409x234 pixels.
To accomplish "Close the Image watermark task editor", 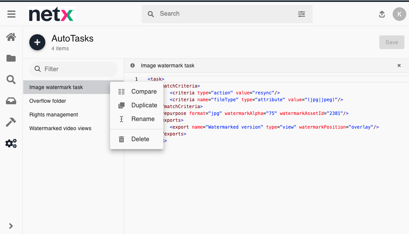I will coord(399,65).
